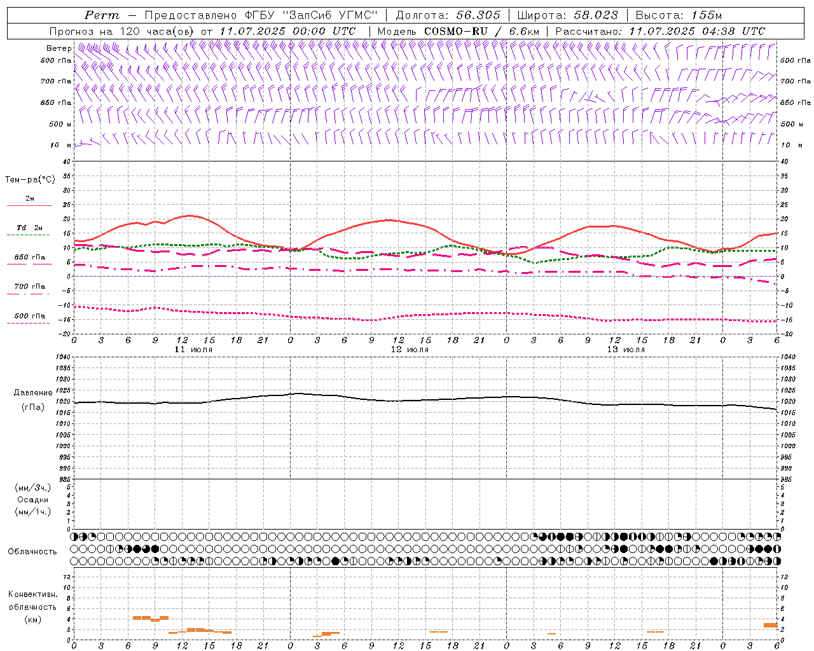Click the 'Высота: 155м' elevation text
Image resolution: width=814 pixels, height=651 pixels.
click(x=679, y=15)
